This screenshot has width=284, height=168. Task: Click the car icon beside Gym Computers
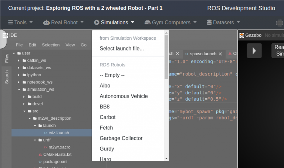click(148, 22)
